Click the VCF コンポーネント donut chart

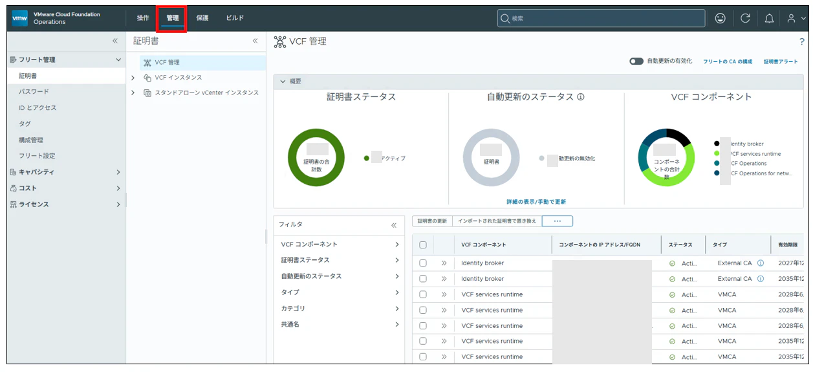pyautogui.click(x=666, y=158)
